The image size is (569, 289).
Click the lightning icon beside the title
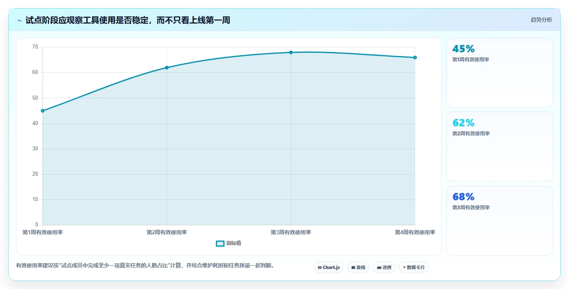pos(19,20)
